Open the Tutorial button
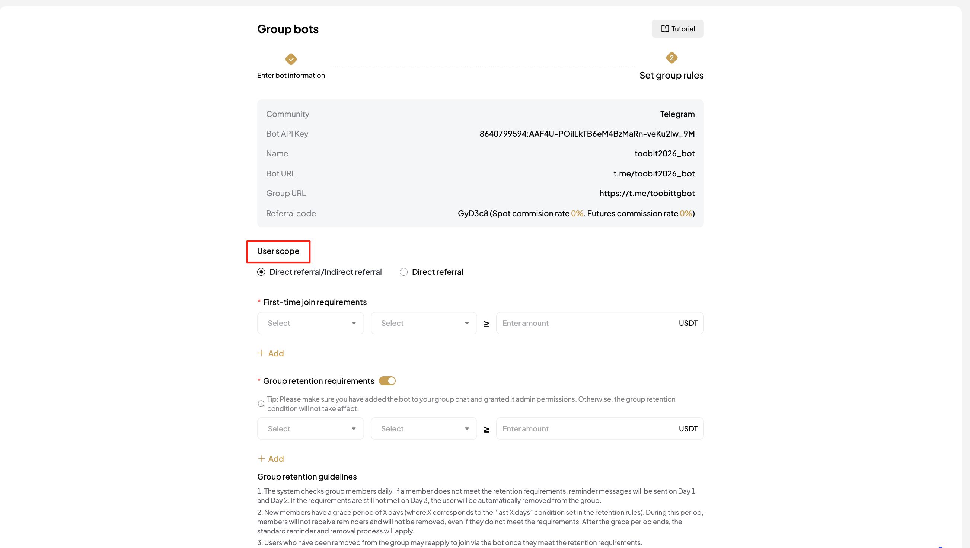 point(677,29)
